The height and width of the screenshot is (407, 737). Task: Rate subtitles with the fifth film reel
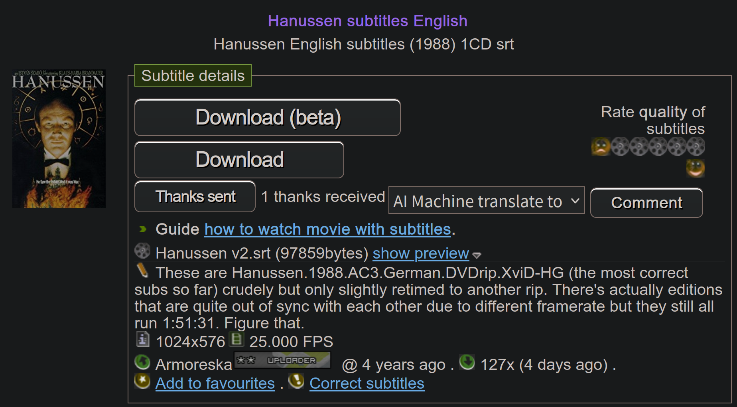(x=696, y=146)
